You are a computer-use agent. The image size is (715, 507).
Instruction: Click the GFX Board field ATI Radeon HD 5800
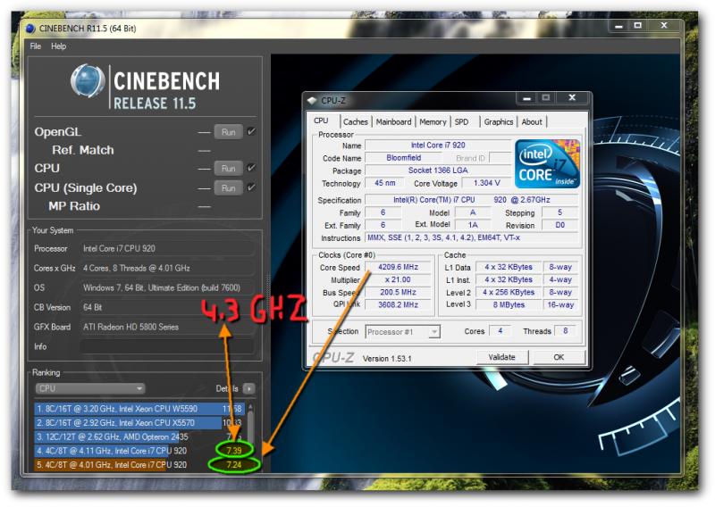point(167,327)
